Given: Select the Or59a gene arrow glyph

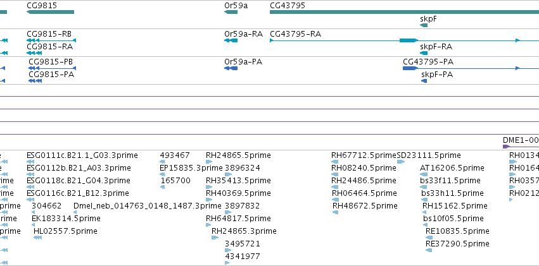Looking at the screenshot, I should click(231, 12).
